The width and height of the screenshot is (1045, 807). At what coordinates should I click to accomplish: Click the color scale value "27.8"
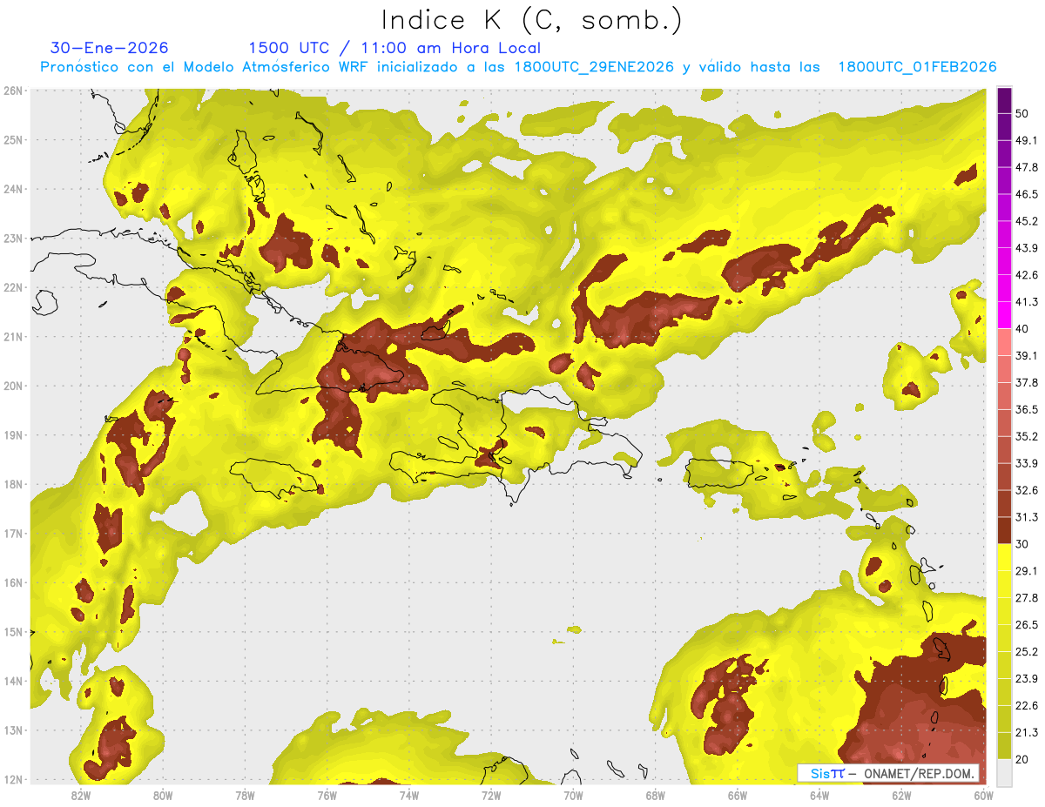pyautogui.click(x=1027, y=597)
